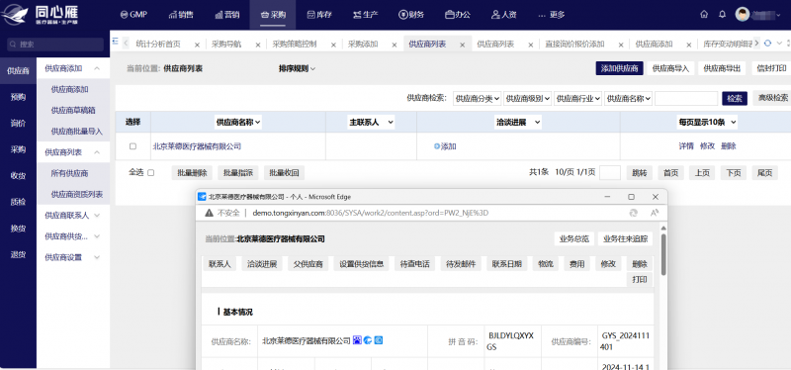Viewport: 791px width, 370px height.
Task: Open the 供应商分类 dropdown
Action: (x=478, y=98)
